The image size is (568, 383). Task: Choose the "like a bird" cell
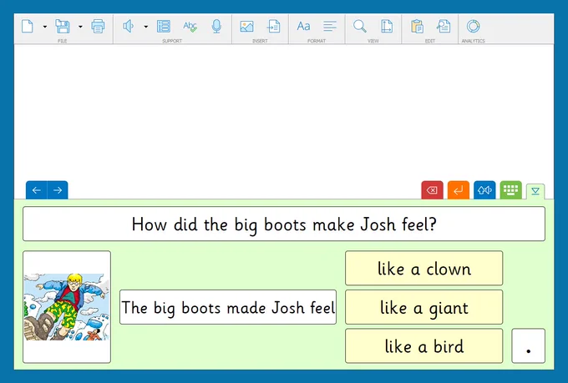(x=423, y=345)
